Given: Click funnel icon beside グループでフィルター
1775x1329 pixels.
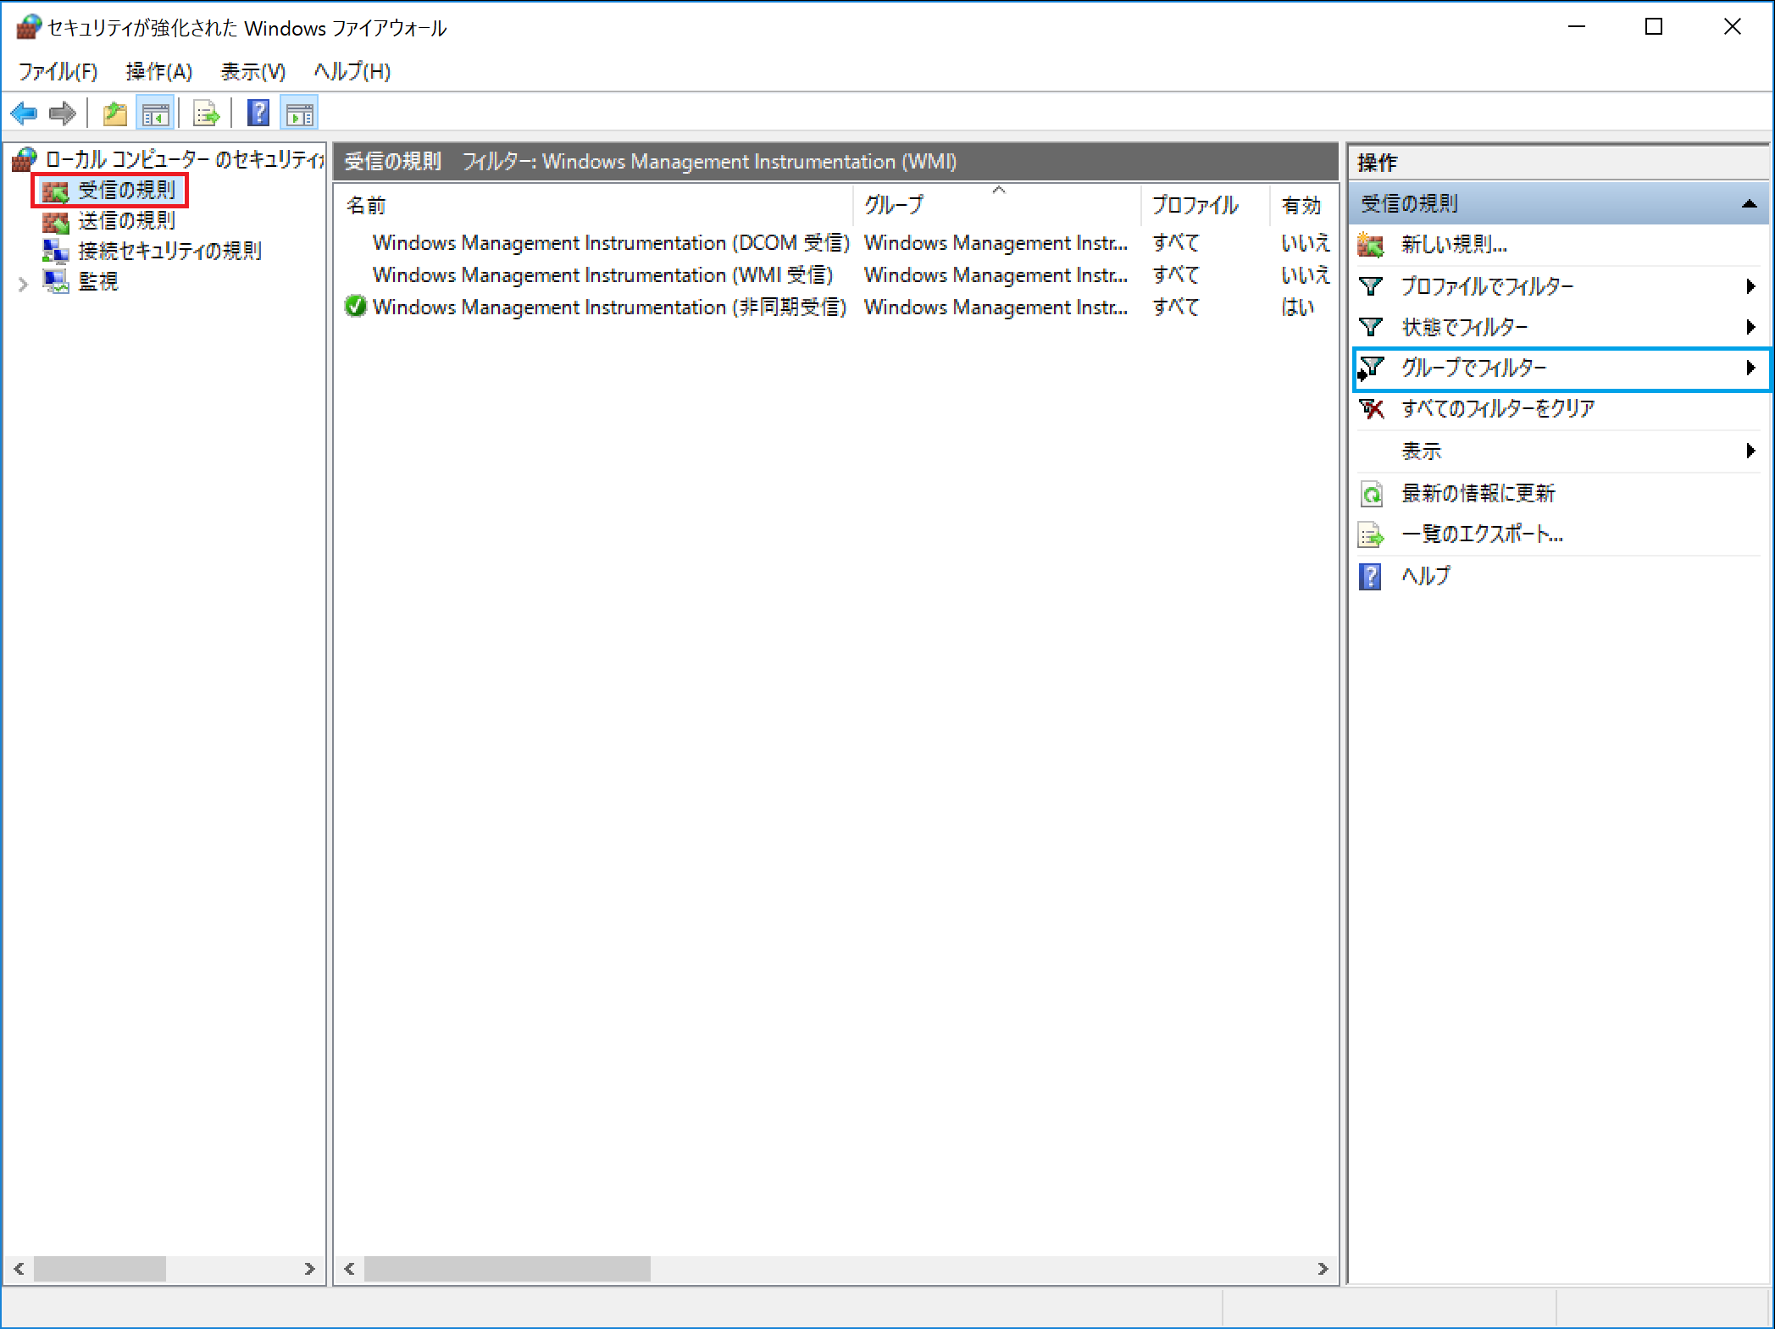Looking at the screenshot, I should (x=1371, y=368).
